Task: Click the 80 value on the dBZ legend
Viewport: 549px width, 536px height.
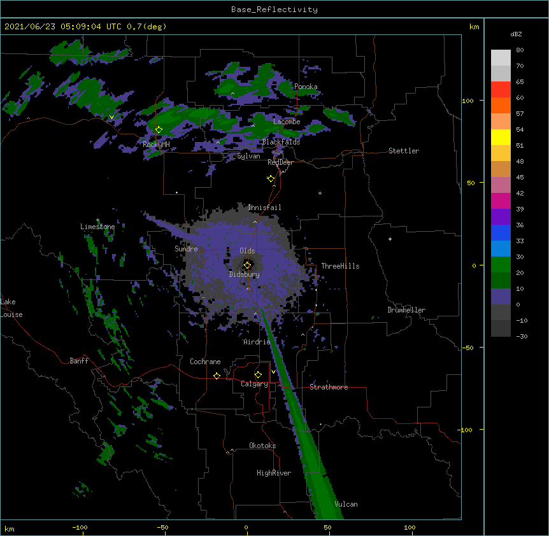Action: [x=520, y=50]
